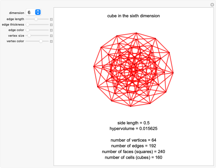Click the 'number of cells (cubes) = 160' text

coord(133,157)
